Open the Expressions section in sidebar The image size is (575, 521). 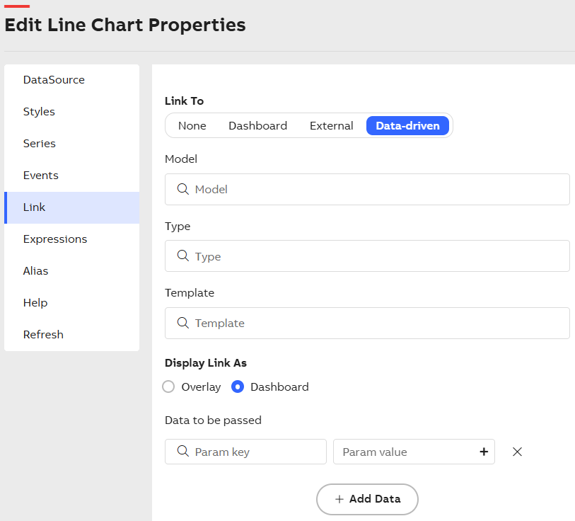tap(55, 239)
